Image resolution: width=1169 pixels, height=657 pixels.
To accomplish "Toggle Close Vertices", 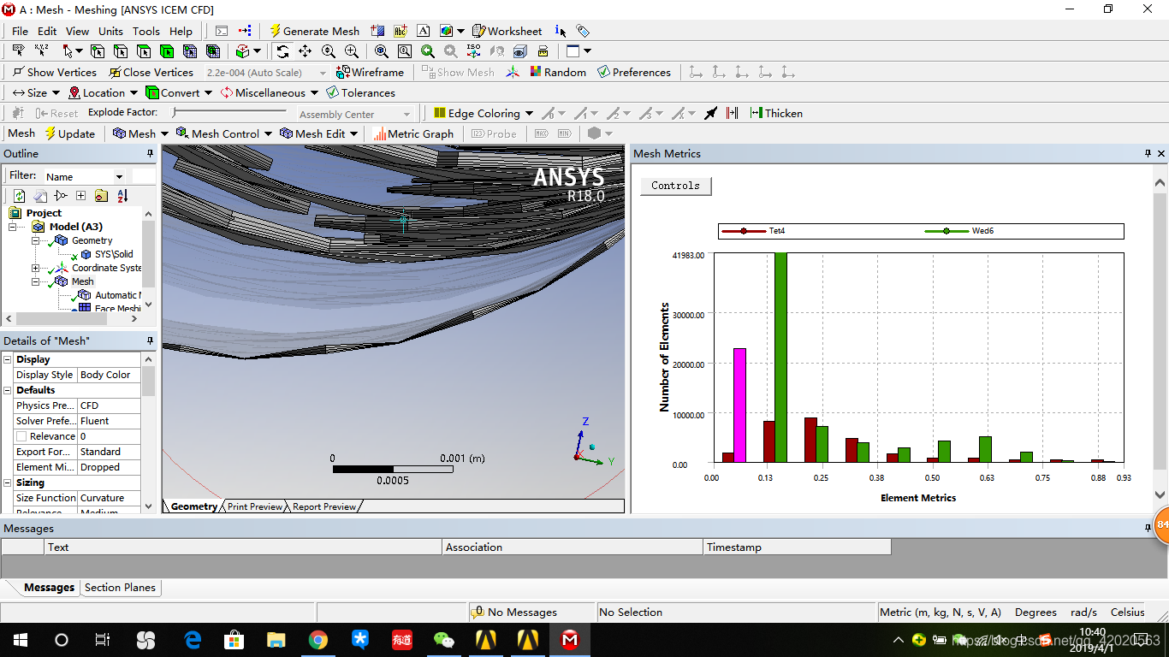I will coord(151,72).
